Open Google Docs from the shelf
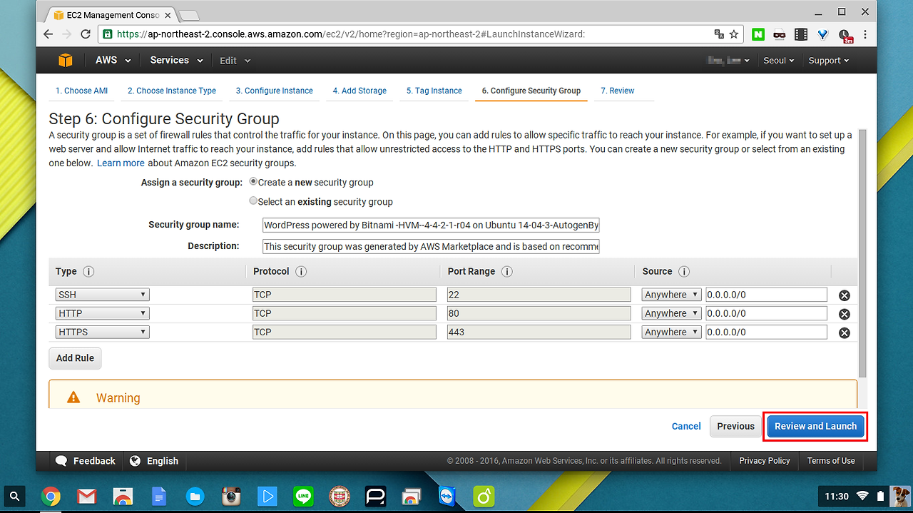Screen dimensions: 913x513 tap(159, 496)
